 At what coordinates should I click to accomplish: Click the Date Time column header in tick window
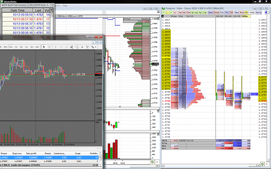(17, 10)
